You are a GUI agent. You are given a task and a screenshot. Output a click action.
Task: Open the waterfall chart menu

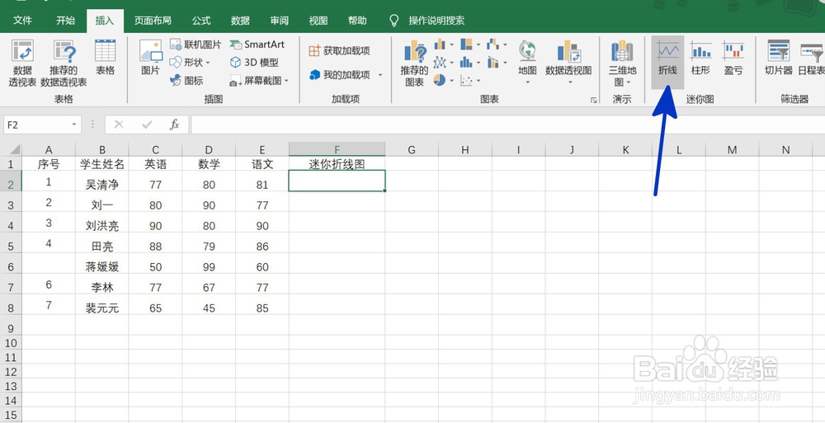coord(497,45)
